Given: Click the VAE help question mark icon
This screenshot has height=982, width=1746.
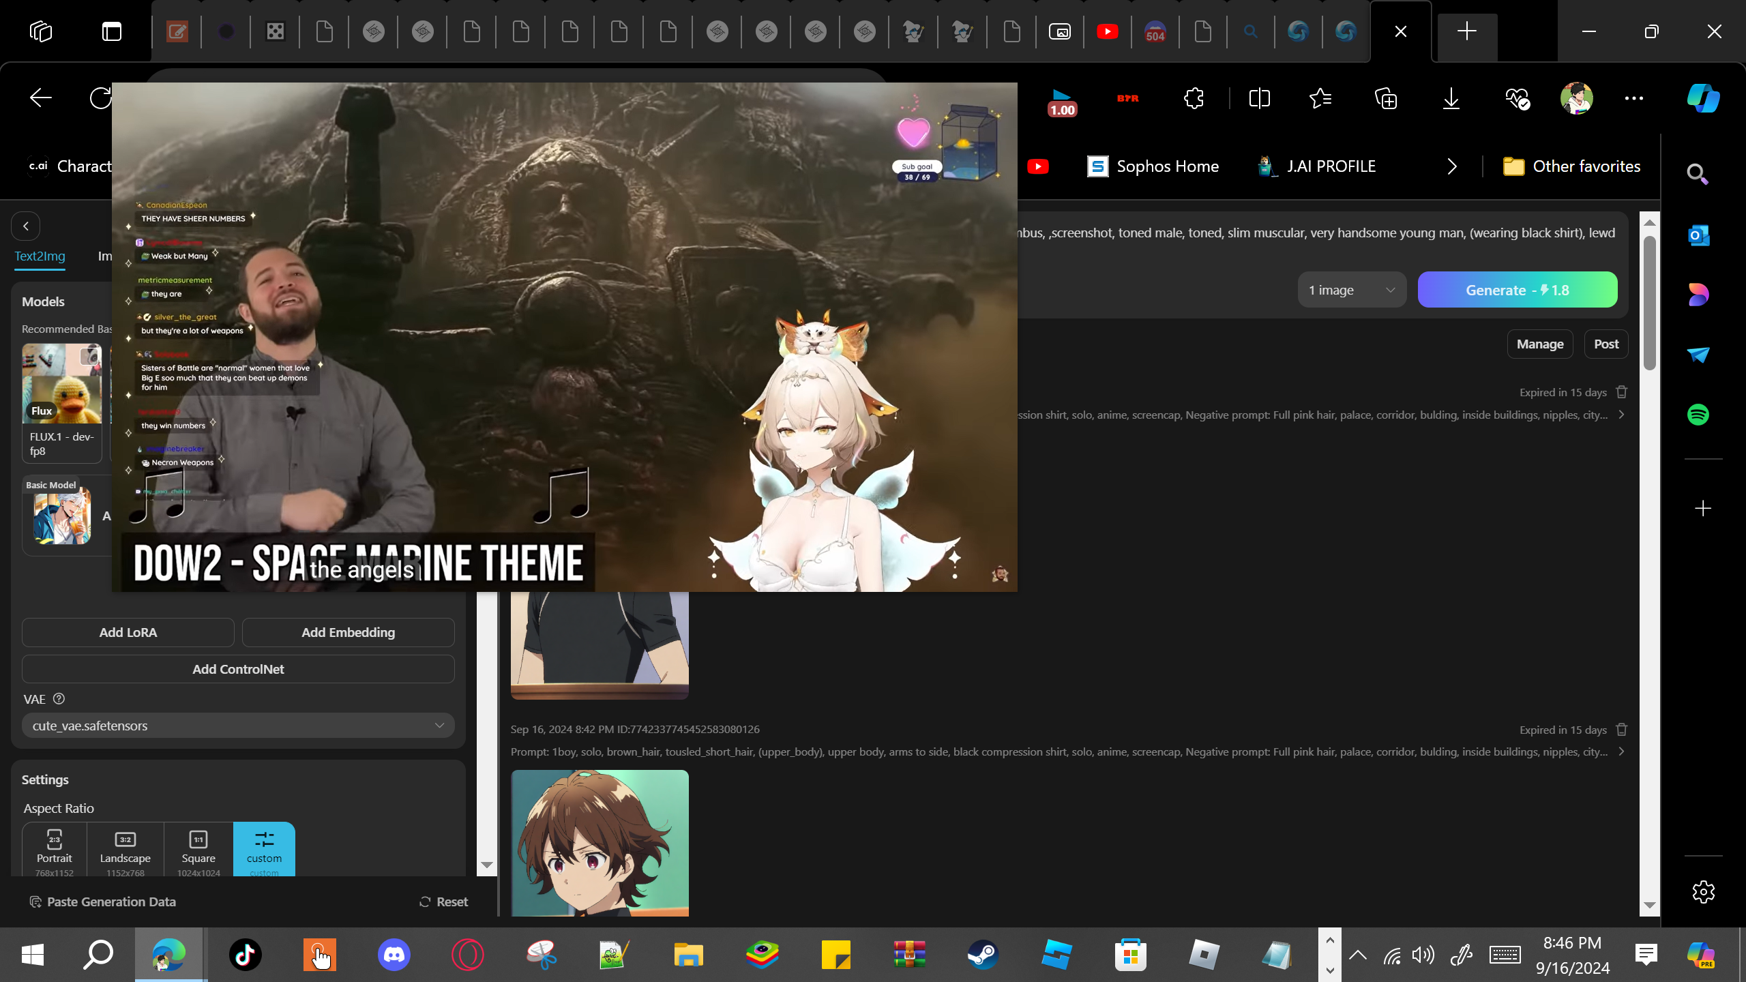Looking at the screenshot, I should [x=59, y=699].
